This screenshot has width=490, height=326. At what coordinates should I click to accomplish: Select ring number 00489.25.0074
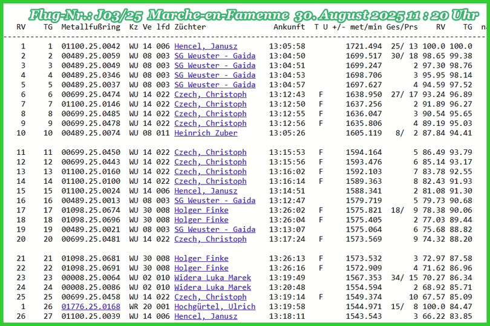(91, 133)
